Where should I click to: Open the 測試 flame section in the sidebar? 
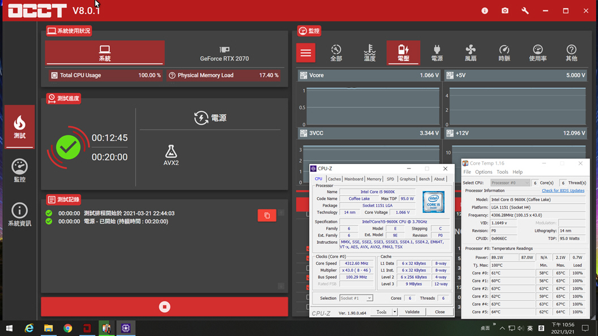tap(19, 127)
